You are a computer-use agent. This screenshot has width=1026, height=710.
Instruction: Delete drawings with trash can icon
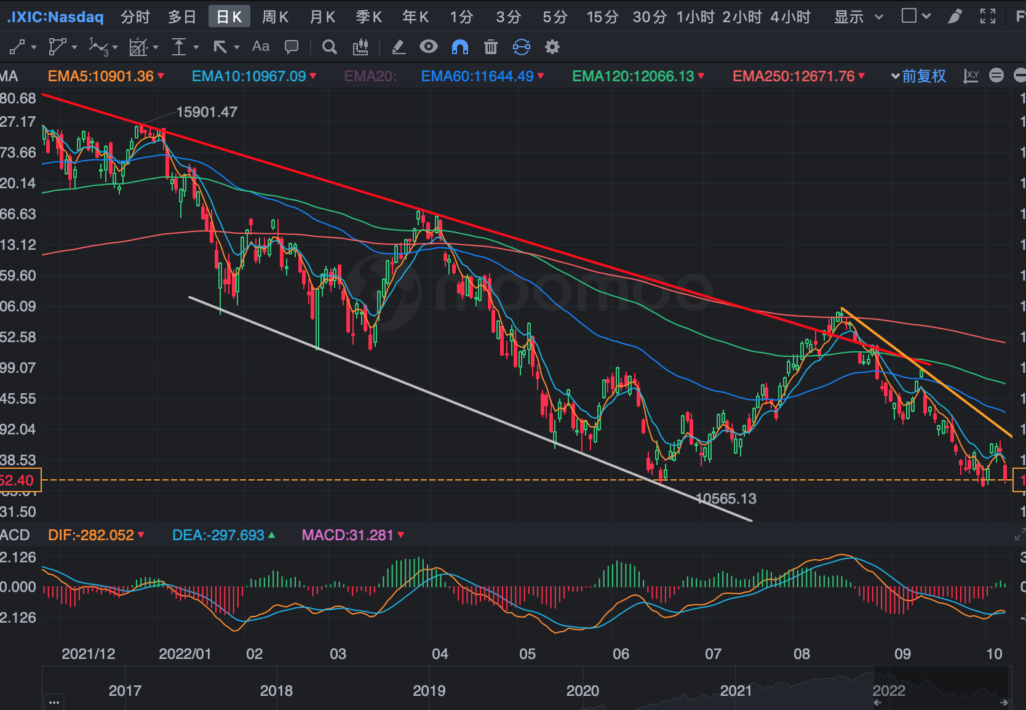pos(491,47)
